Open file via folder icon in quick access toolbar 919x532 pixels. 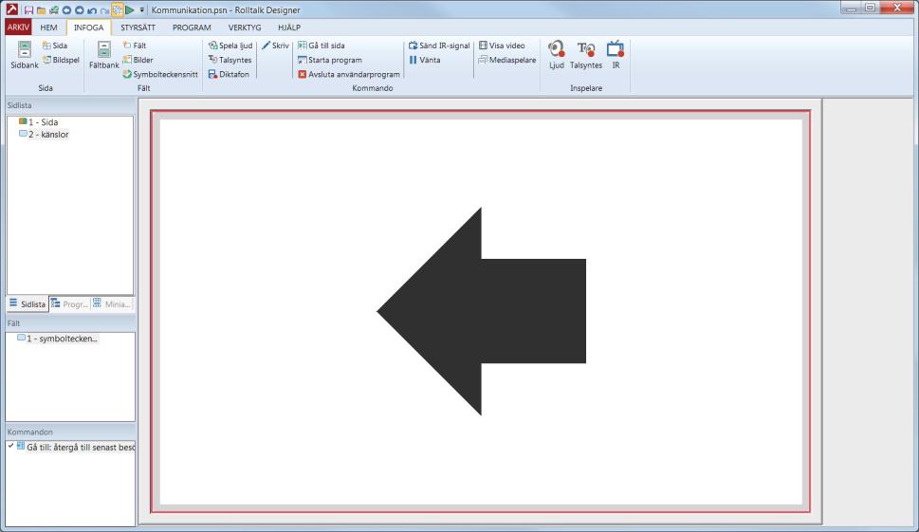[x=41, y=10]
